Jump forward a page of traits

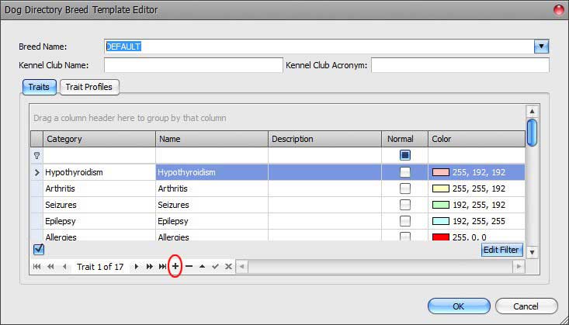pos(150,267)
